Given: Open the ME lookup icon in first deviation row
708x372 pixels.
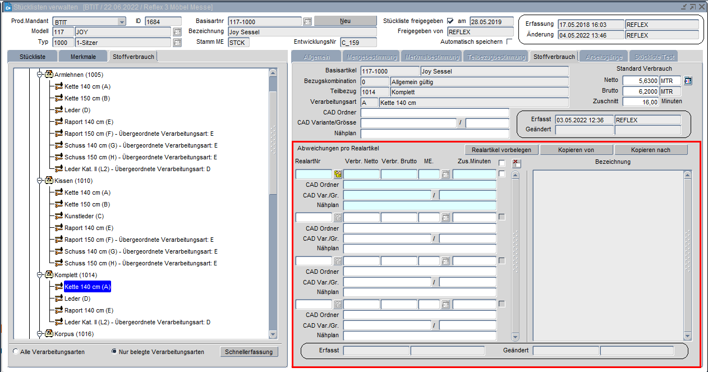Looking at the screenshot, I should tap(445, 174).
